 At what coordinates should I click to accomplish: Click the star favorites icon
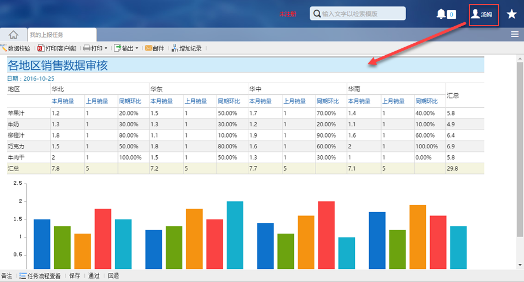point(511,14)
